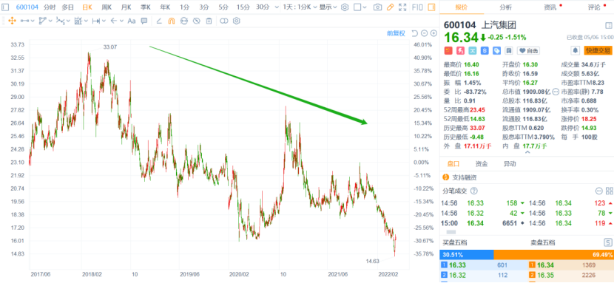Select the range measurement tool
Screen dimensions: 614x283
(96, 21)
